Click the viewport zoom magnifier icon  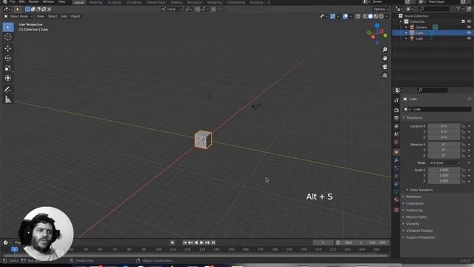click(x=385, y=50)
